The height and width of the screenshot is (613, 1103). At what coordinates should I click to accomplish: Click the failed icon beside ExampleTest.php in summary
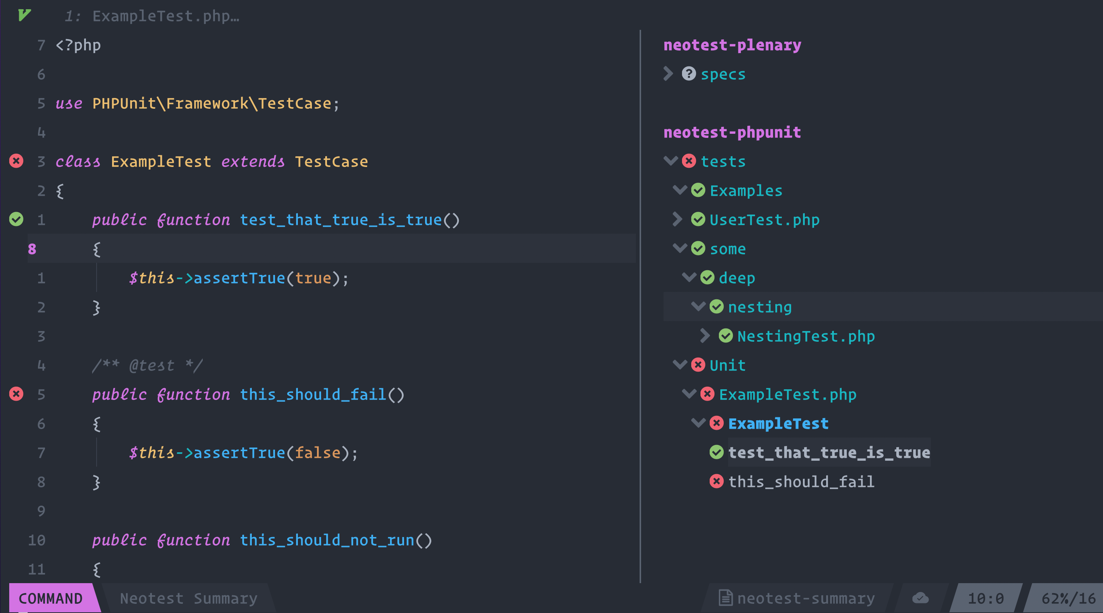tap(707, 394)
